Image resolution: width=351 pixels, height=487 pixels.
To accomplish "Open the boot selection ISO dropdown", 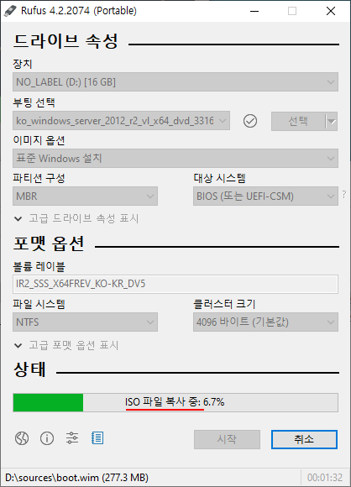I will [121, 121].
